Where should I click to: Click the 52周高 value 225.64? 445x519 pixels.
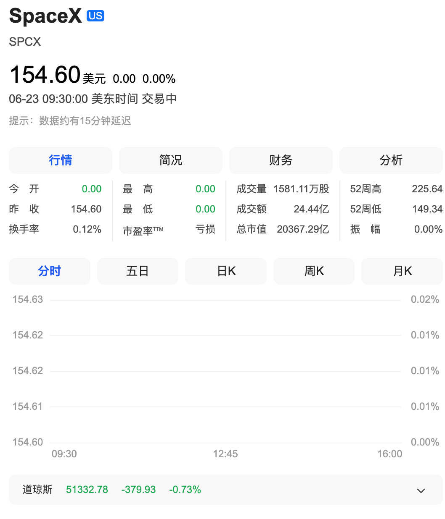click(427, 189)
